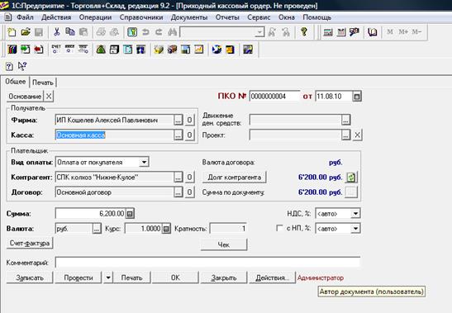Viewport: 452px width, 313px height.
Task: Click the Записать button
Action: pyautogui.click(x=30, y=277)
